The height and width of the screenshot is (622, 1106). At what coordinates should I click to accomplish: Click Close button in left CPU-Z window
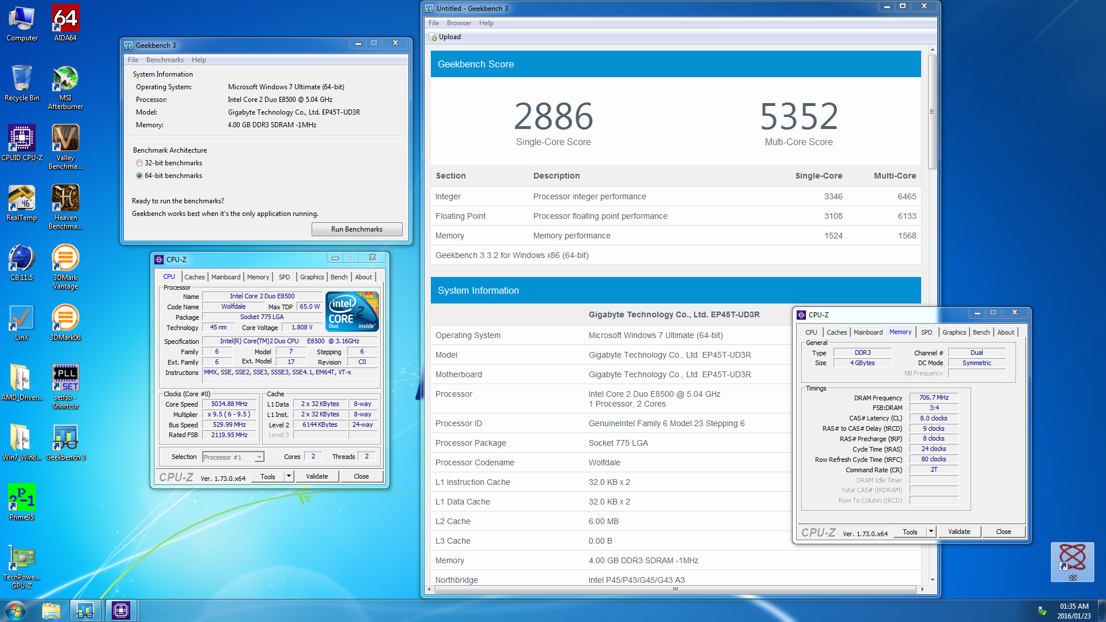coord(361,476)
